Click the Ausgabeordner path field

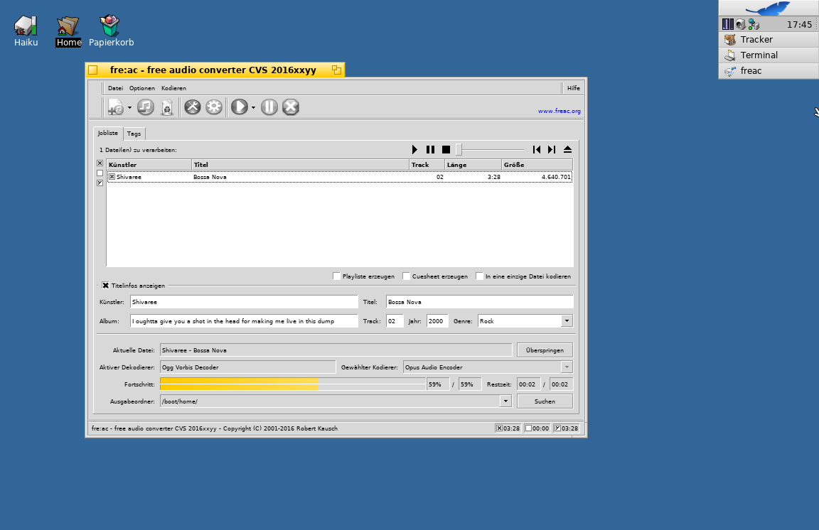pos(330,401)
